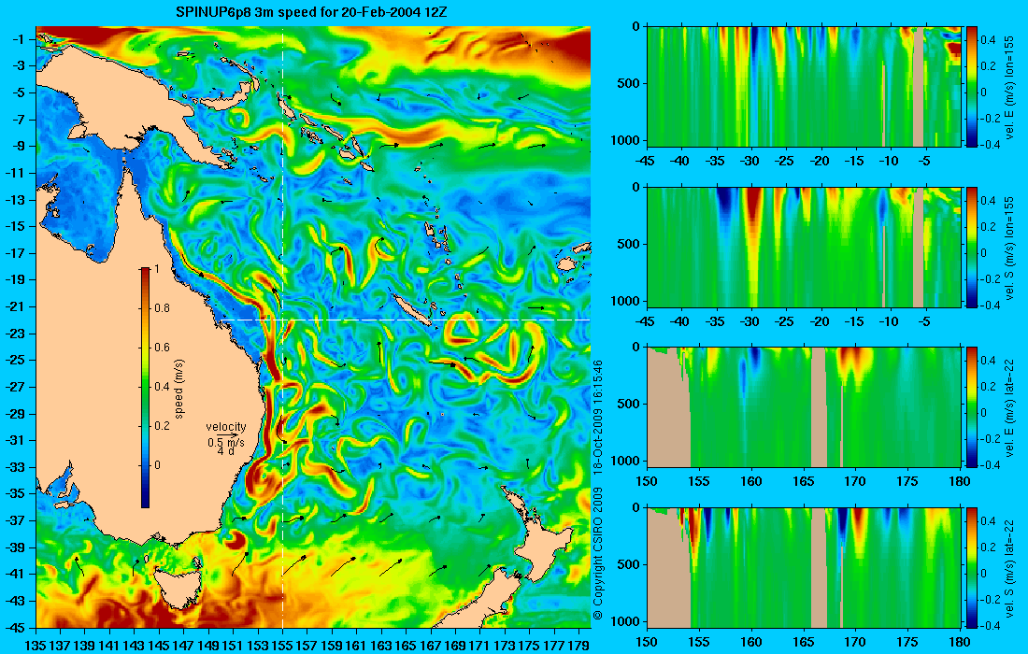Click the 'speed (m/s)' colorbar label
The width and height of the screenshot is (1028, 654).
pos(179,388)
